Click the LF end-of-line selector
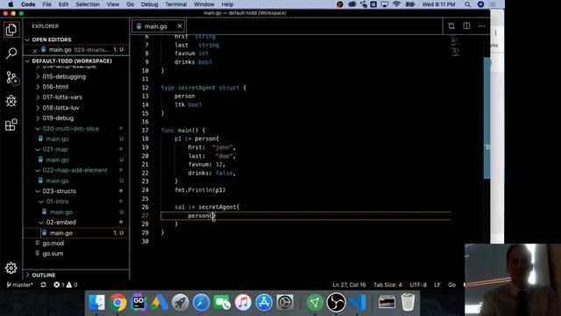This screenshot has width=561, height=316. [x=437, y=284]
